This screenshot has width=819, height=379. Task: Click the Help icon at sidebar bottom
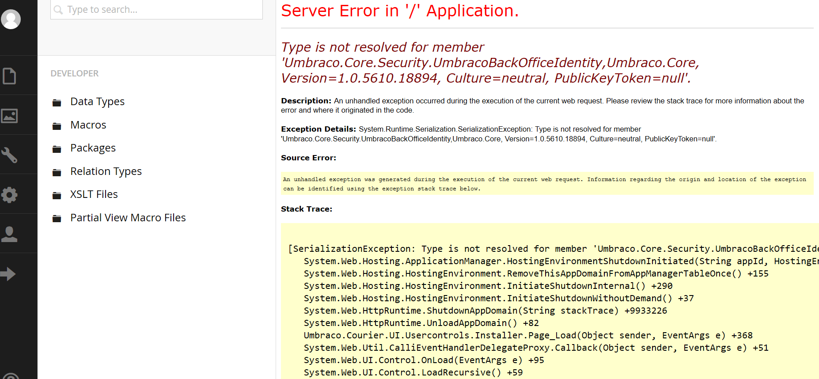11,376
